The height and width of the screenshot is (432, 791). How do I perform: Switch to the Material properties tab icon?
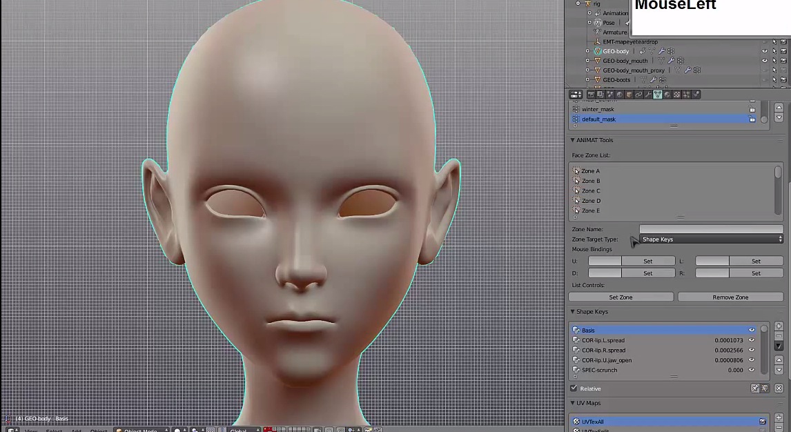coord(667,95)
